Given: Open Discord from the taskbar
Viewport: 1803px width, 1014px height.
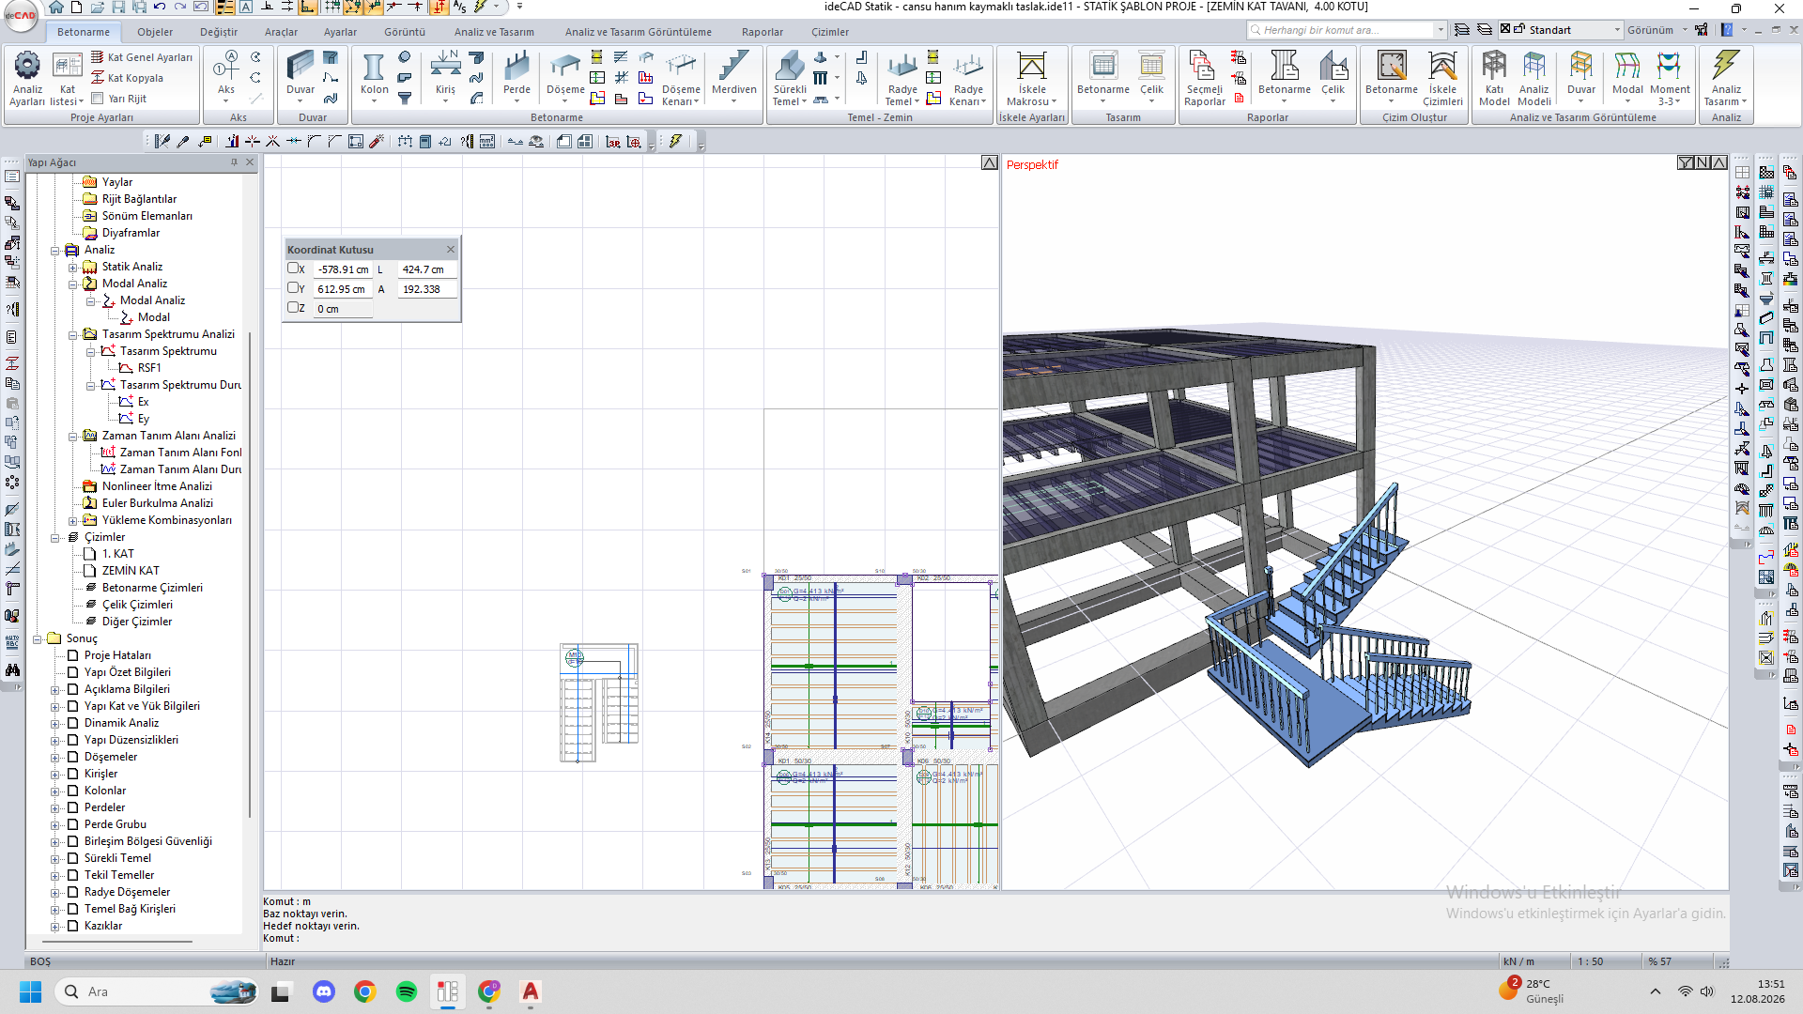Looking at the screenshot, I should click(x=324, y=991).
